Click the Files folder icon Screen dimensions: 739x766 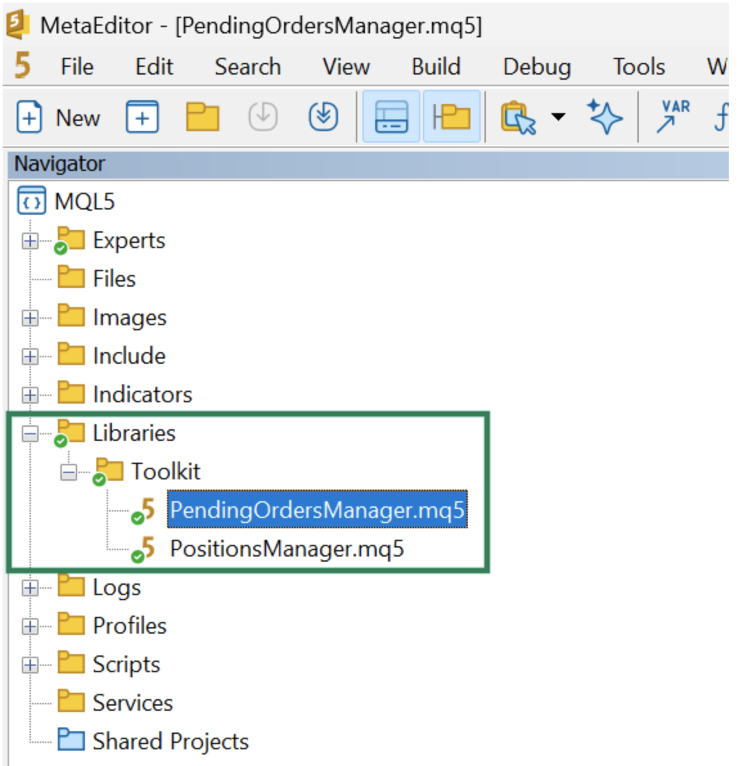71,277
